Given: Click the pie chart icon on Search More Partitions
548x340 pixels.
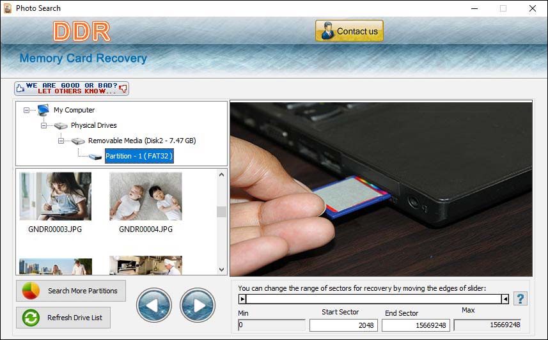Looking at the screenshot, I should tap(31, 291).
